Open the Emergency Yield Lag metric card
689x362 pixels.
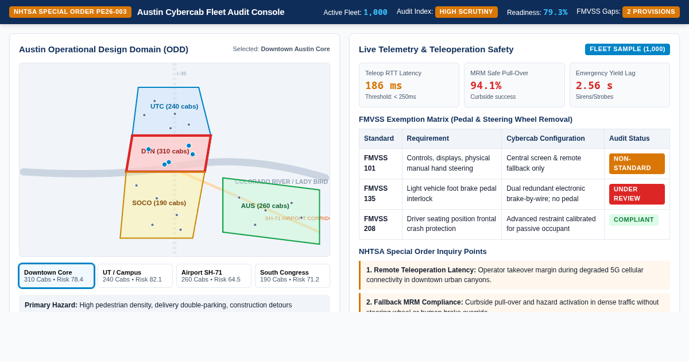tap(620, 85)
